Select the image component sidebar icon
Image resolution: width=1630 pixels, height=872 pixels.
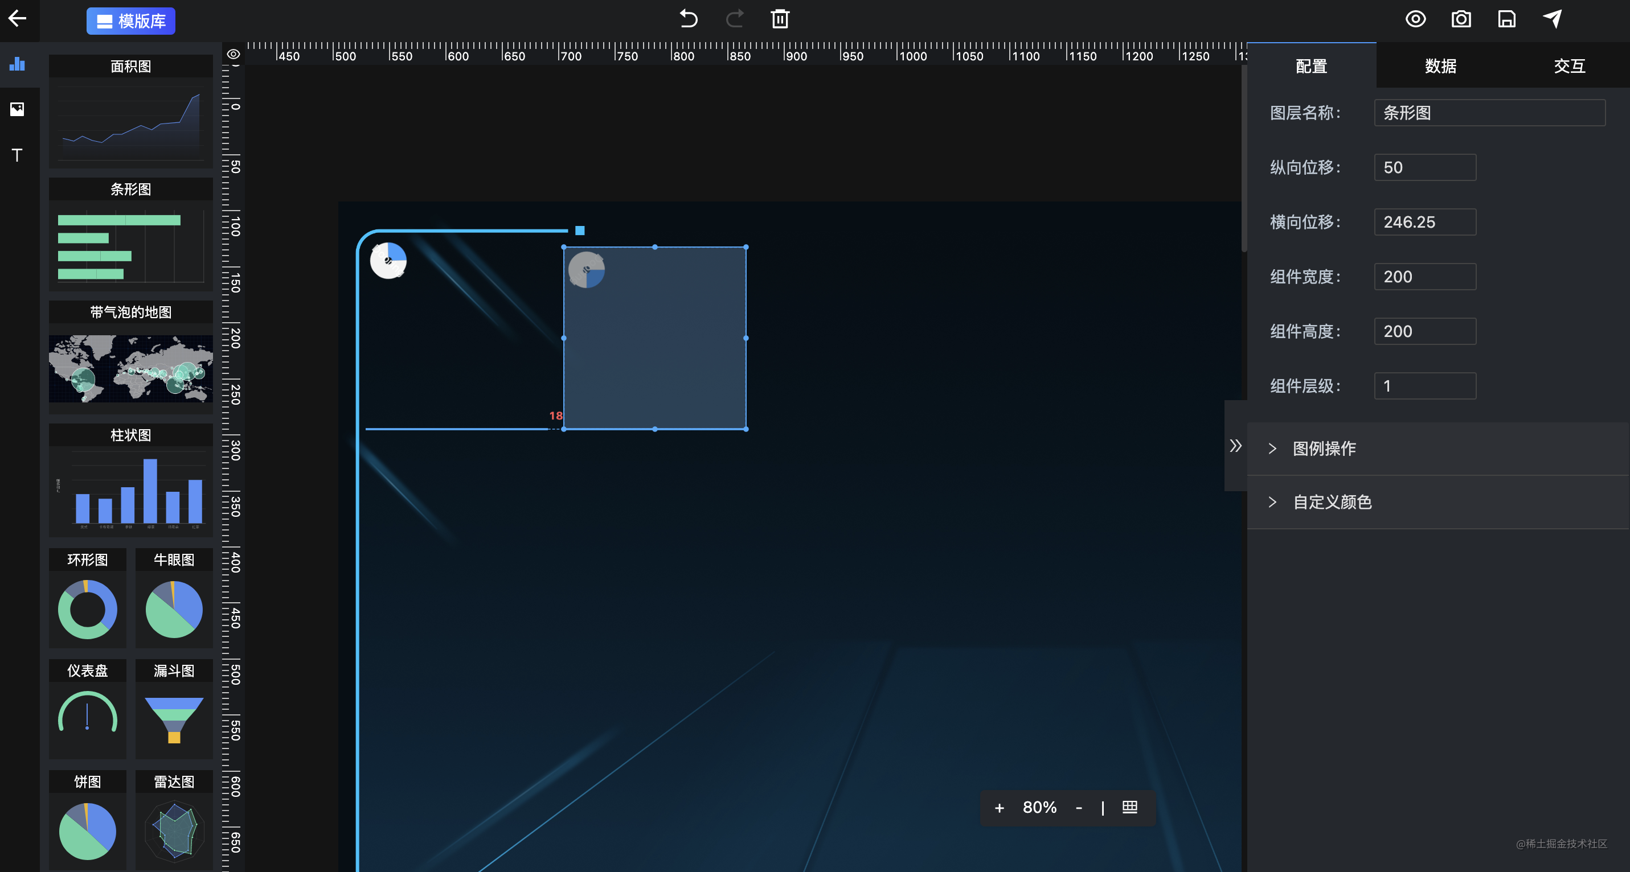[x=17, y=109]
